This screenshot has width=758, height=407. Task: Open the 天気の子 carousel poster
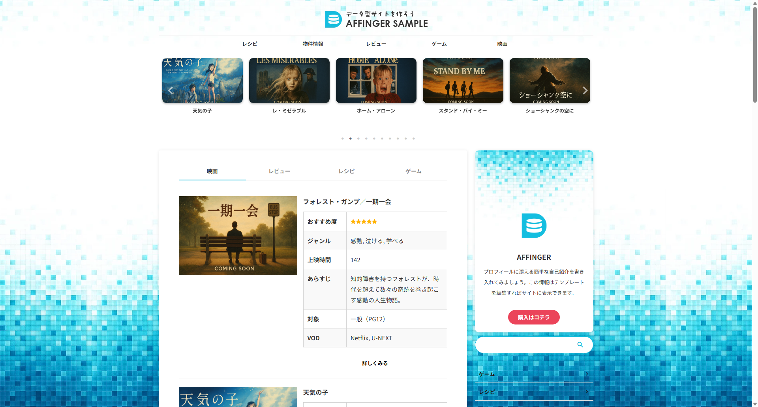203,81
